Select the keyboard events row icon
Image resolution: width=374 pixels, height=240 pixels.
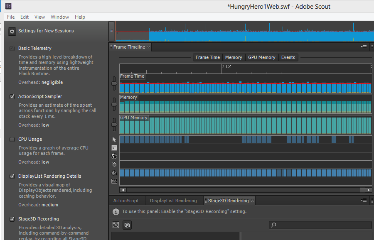click(x=114, y=148)
